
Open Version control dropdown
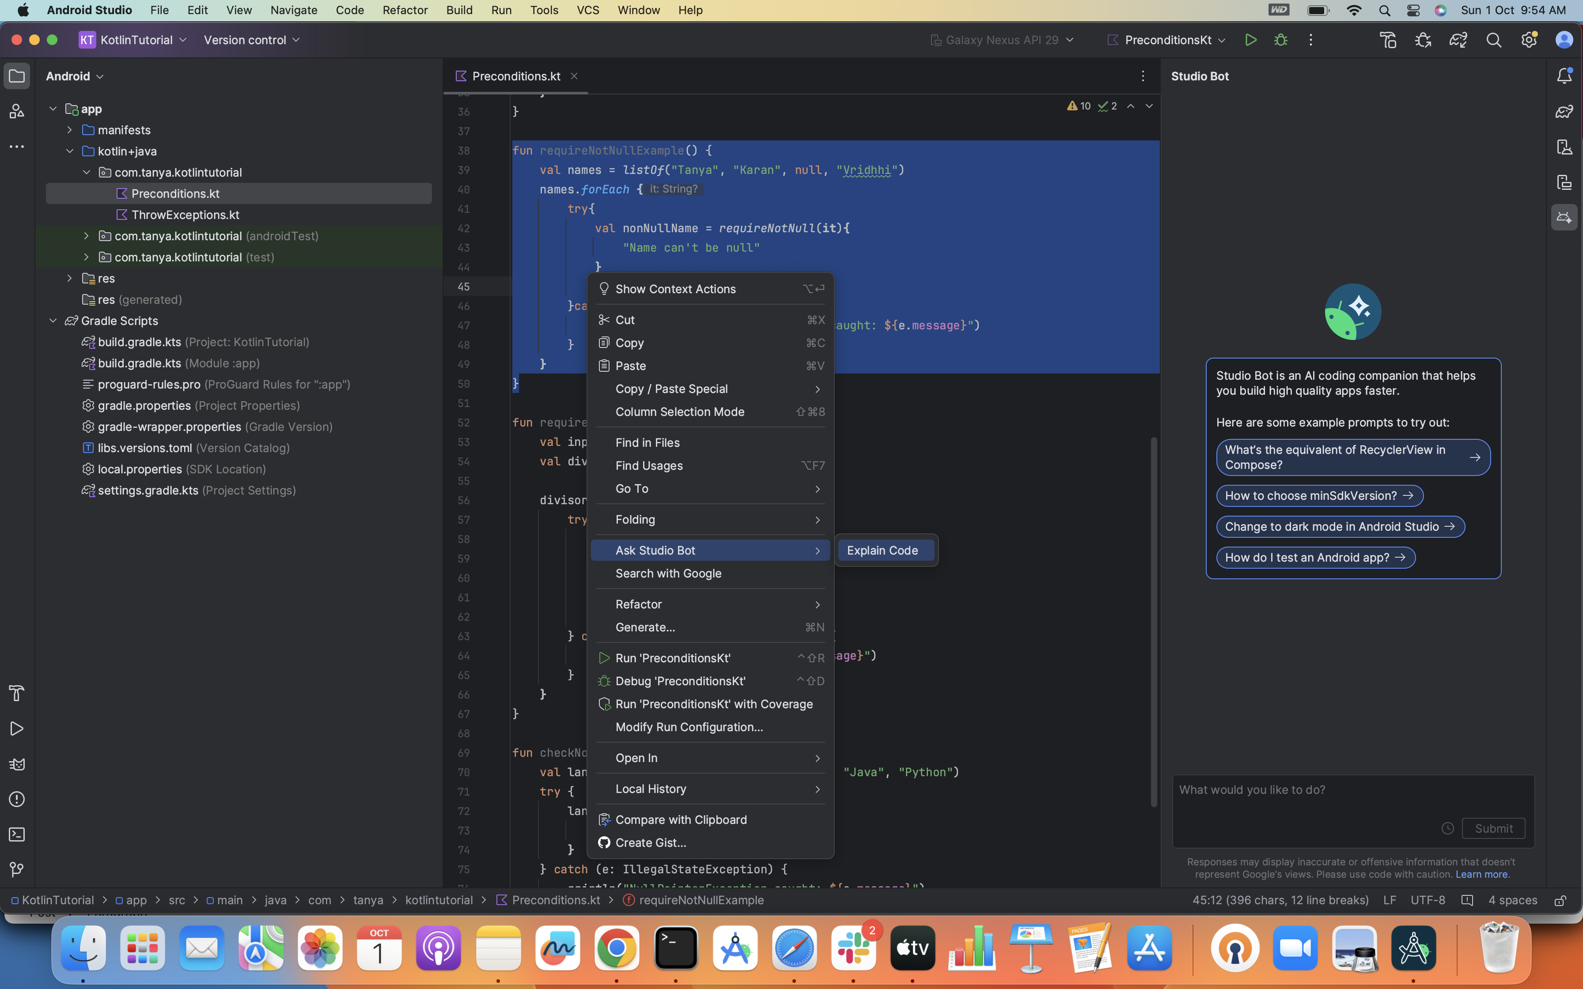[x=252, y=40]
